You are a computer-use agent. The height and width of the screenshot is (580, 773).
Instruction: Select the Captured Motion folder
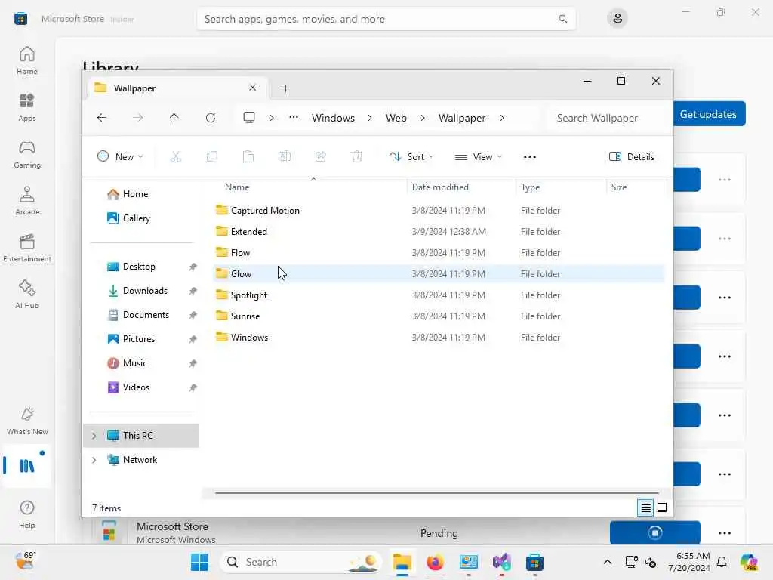[x=439, y=211]
